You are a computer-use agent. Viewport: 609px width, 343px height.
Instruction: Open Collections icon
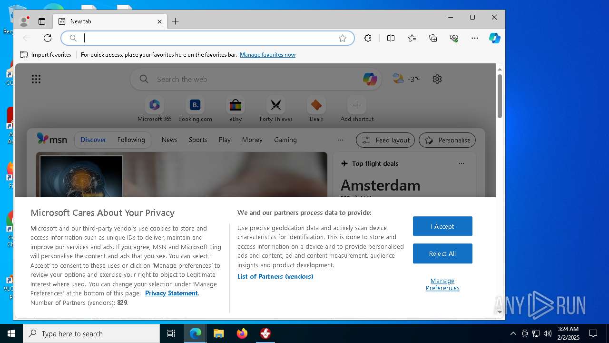433,38
